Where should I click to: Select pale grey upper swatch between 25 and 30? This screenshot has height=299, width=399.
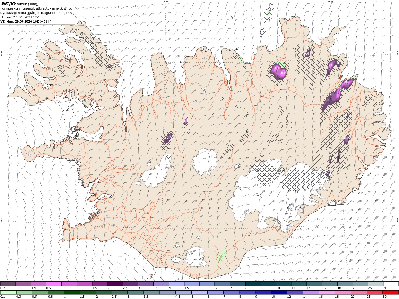click(375, 283)
